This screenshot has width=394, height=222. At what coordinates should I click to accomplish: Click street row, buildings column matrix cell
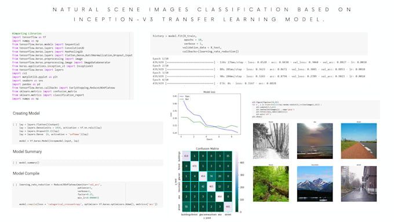coord(186,207)
